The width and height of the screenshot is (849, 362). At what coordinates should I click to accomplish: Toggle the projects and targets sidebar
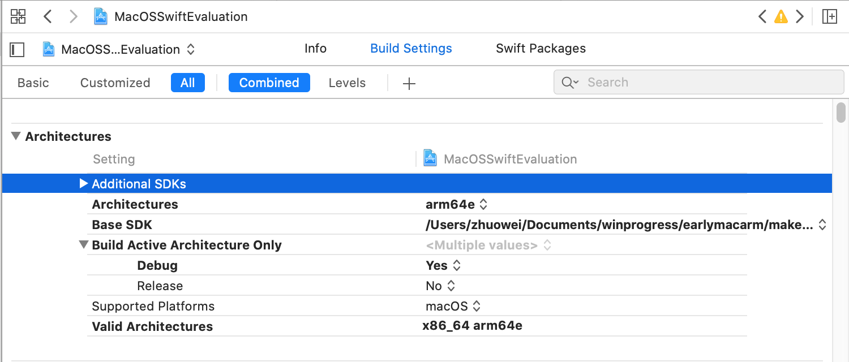(x=17, y=49)
